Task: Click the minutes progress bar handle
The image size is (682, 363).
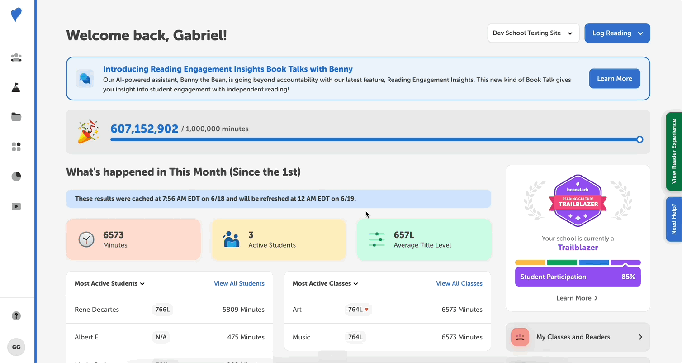Action: tap(639, 139)
